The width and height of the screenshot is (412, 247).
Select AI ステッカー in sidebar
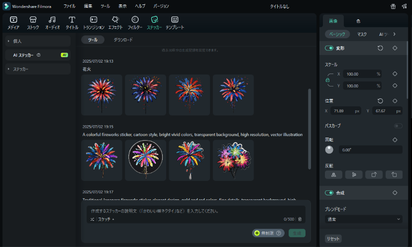38,55
